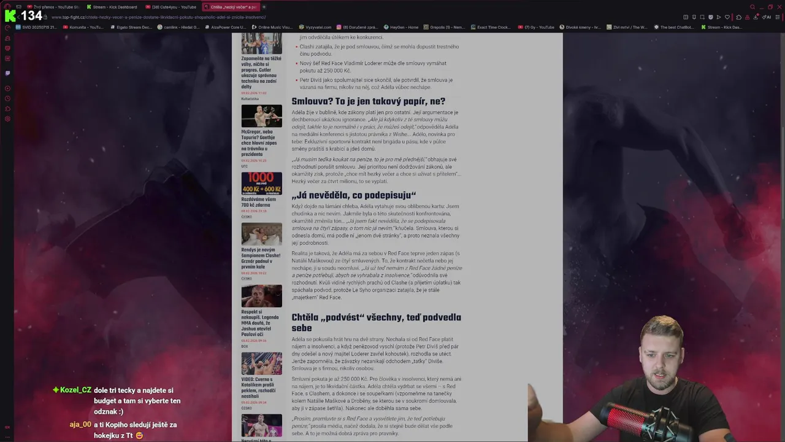Click the top-fight.cz URL in address bar

click(x=158, y=17)
